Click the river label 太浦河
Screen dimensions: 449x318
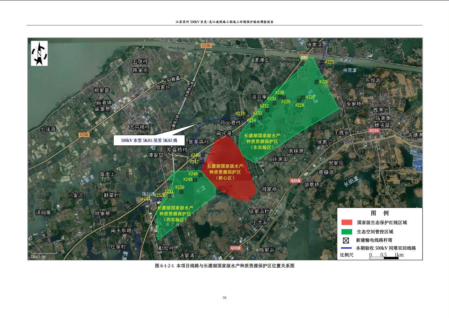tap(346, 60)
